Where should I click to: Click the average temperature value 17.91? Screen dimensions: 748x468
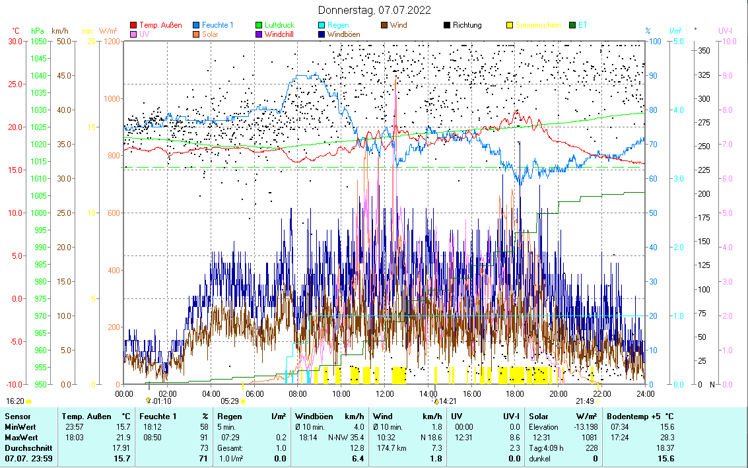tap(121, 448)
